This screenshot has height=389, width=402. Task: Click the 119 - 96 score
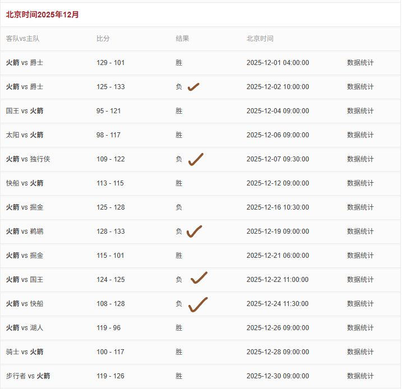point(108,328)
